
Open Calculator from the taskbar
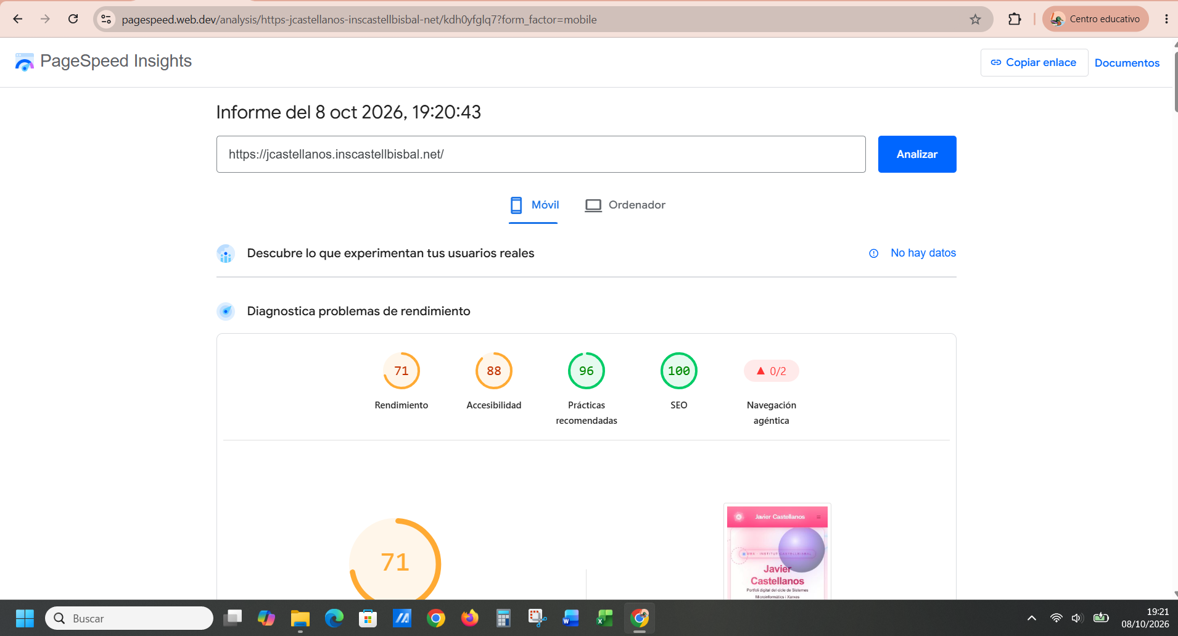click(x=504, y=618)
